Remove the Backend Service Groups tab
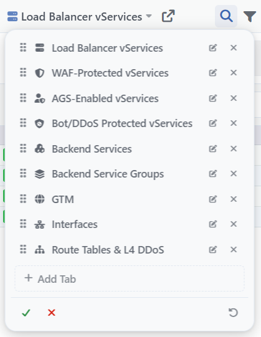Viewport: 261px width, 337px height. click(234, 173)
